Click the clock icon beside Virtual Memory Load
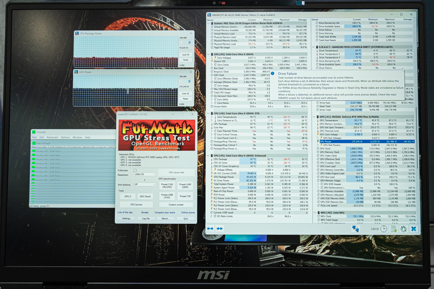Viewport: 434px width, 289px height. (x=212, y=34)
